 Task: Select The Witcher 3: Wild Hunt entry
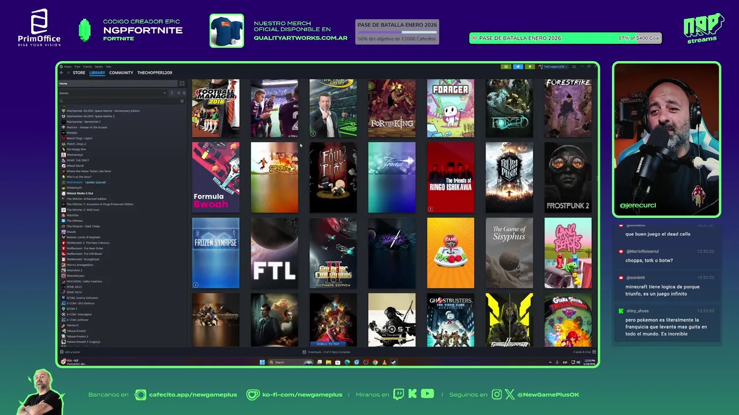point(83,210)
